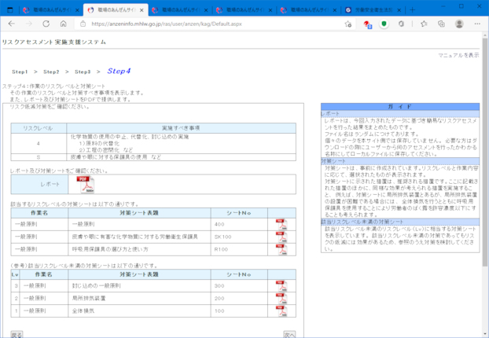
Task: Open PDF for sheet No 400
Action: (281, 224)
